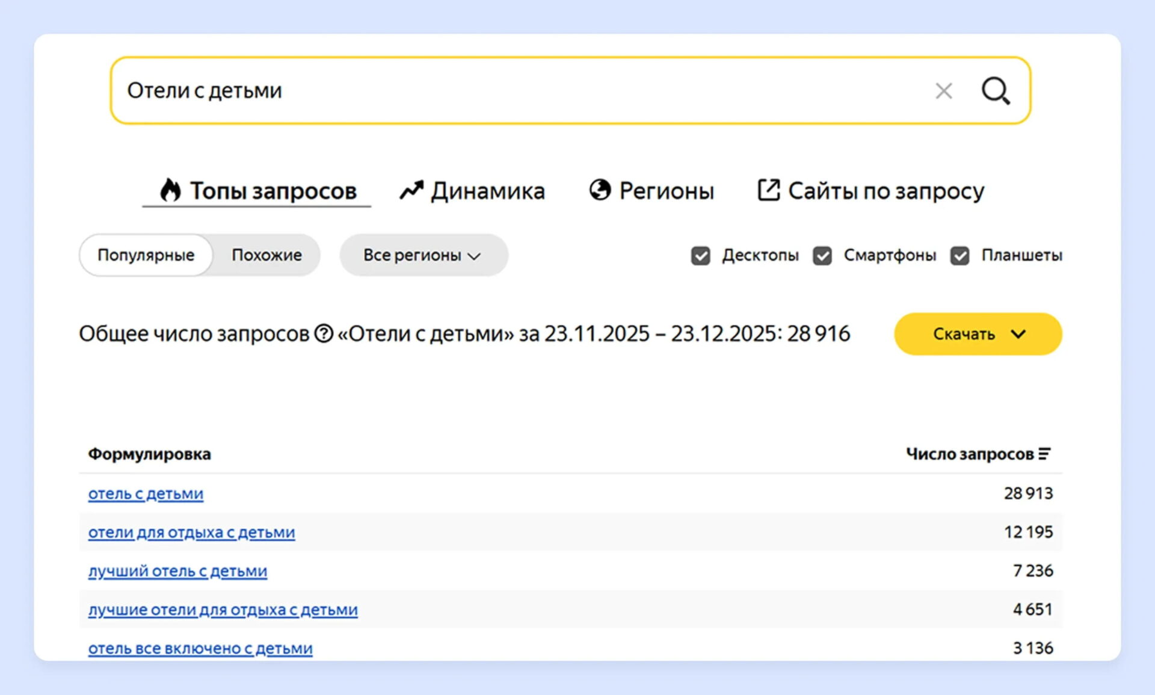Image resolution: width=1155 pixels, height=695 pixels.
Task: Click the question mark help icon
Action: point(324,333)
